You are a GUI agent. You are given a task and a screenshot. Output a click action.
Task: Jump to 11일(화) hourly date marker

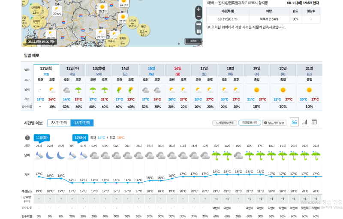[x=42, y=138]
